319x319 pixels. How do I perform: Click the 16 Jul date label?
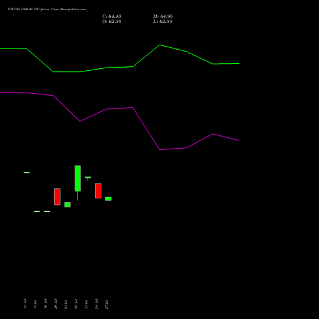click(x=45, y=304)
